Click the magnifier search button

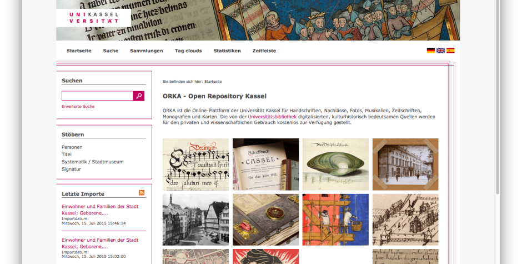pos(138,96)
